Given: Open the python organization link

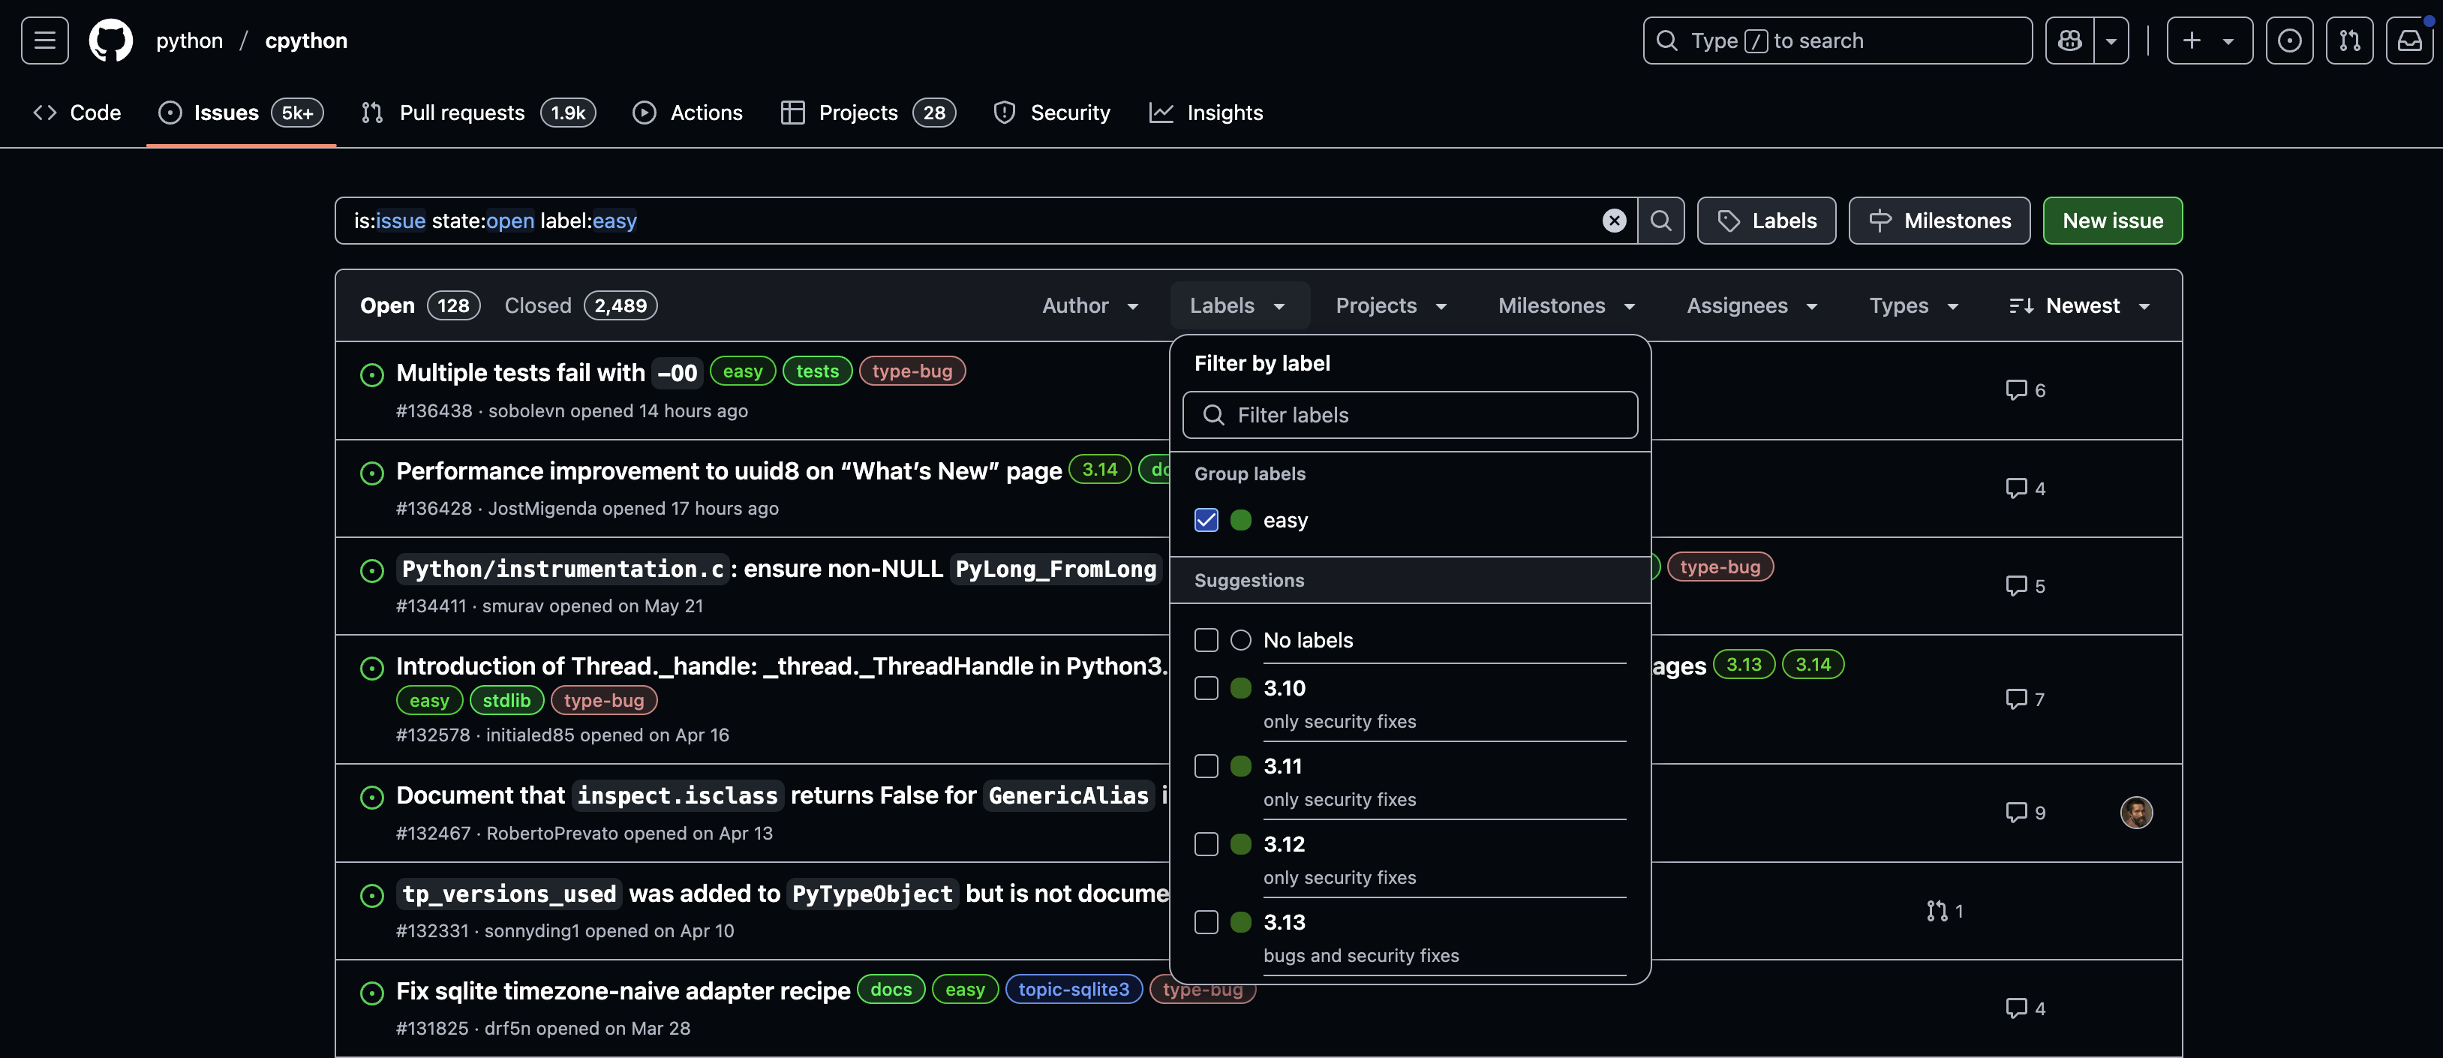Looking at the screenshot, I should [190, 41].
